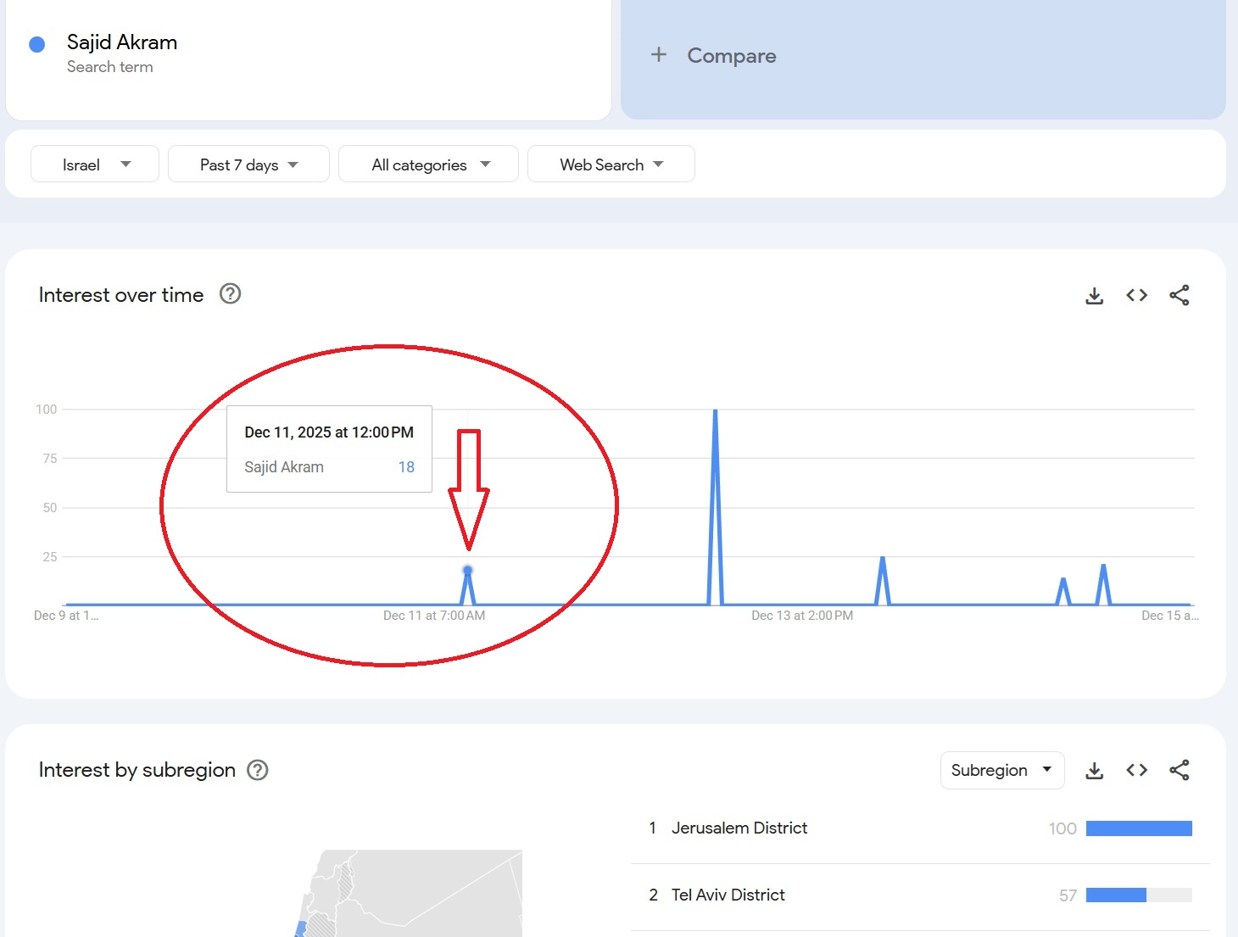The height and width of the screenshot is (937, 1238).
Task: Click the Dec 13 at 2:00 PM axis label
Action: point(802,616)
